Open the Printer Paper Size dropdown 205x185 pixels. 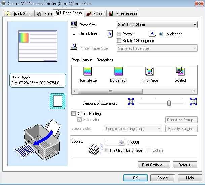pyautogui.click(x=157, y=48)
